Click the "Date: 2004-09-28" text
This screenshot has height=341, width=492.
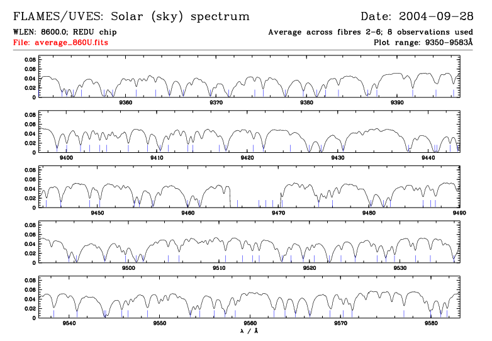417,16
